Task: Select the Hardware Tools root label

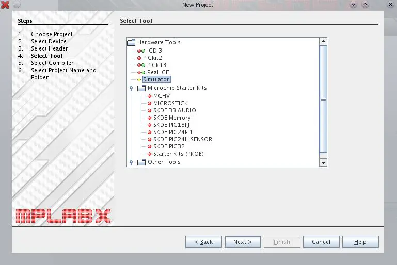Action: pyautogui.click(x=159, y=42)
